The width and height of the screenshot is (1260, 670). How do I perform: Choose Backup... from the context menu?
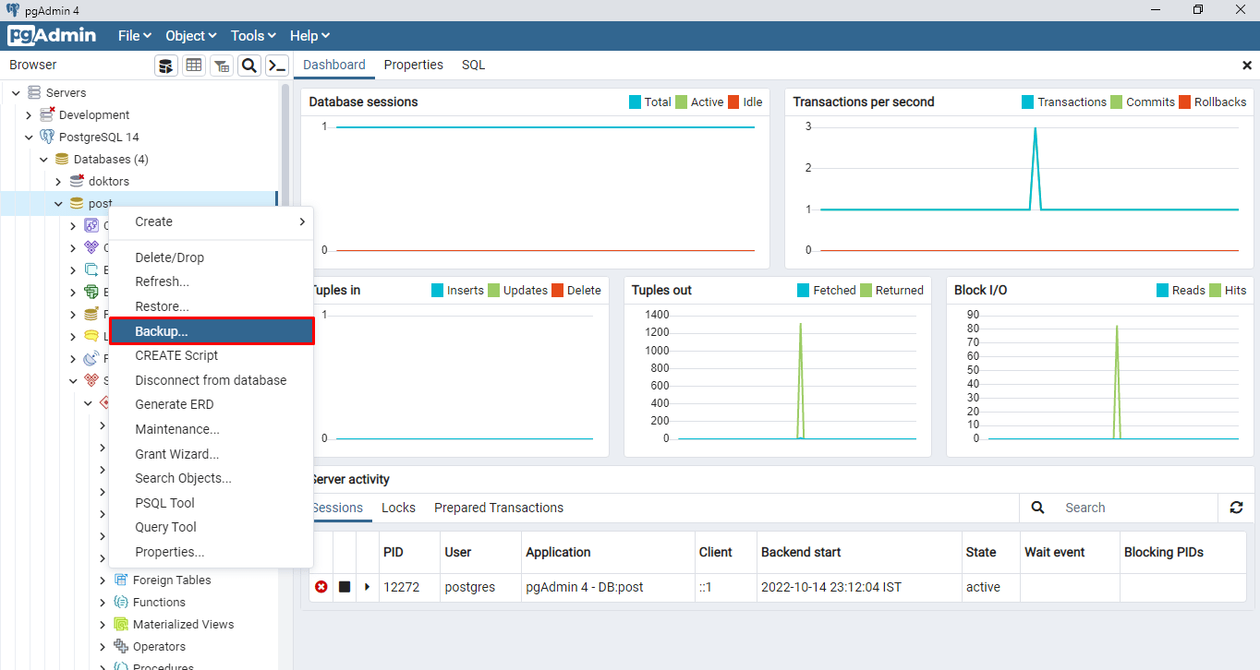click(x=212, y=331)
